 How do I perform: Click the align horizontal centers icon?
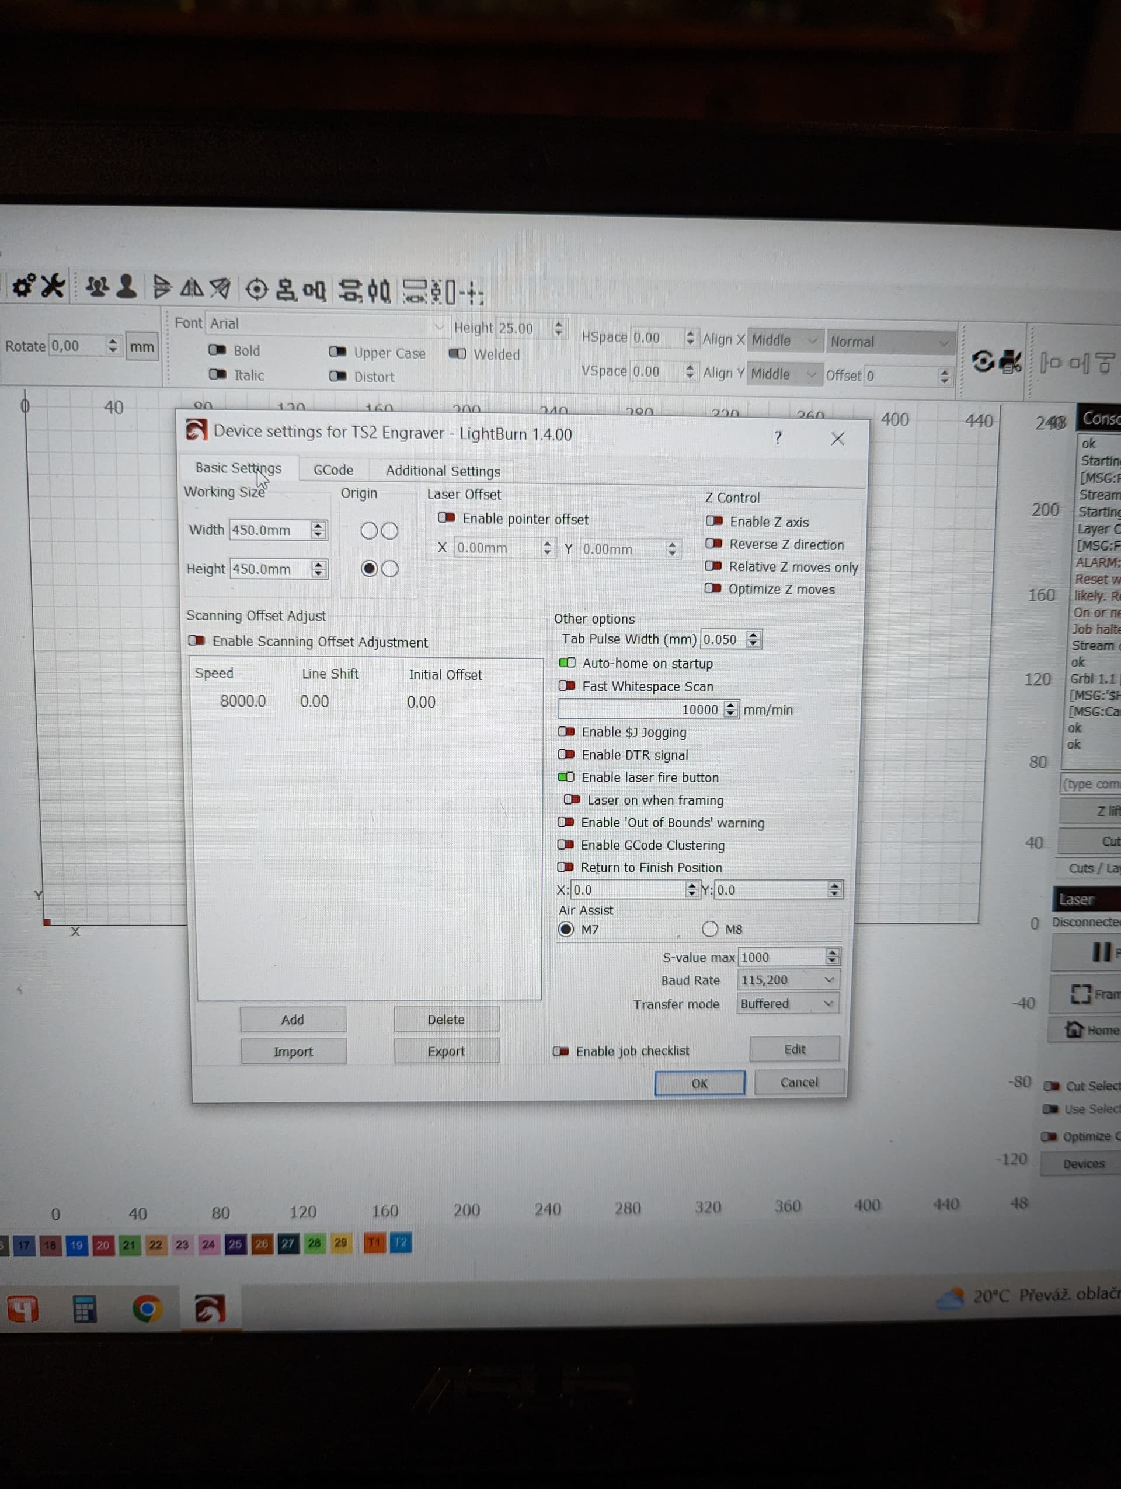tap(315, 291)
